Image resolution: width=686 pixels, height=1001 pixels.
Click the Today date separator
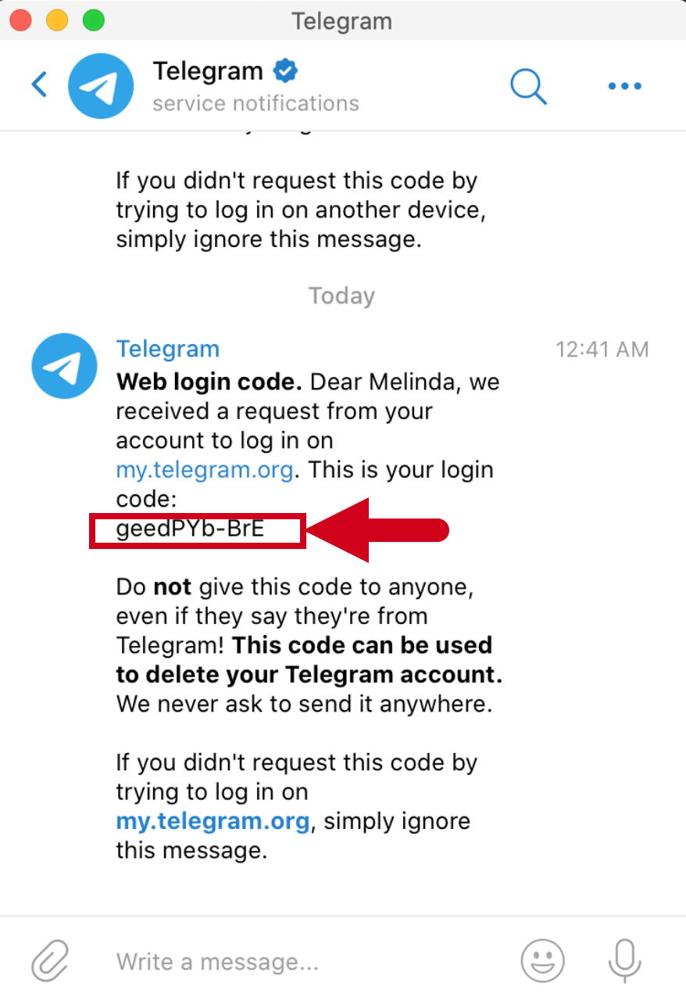(x=342, y=296)
